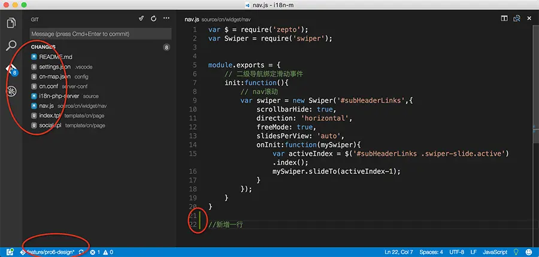Click the editor scrollbar overview ruler
Image resolution: width=539 pixels, height=257 pixels.
(536, 130)
